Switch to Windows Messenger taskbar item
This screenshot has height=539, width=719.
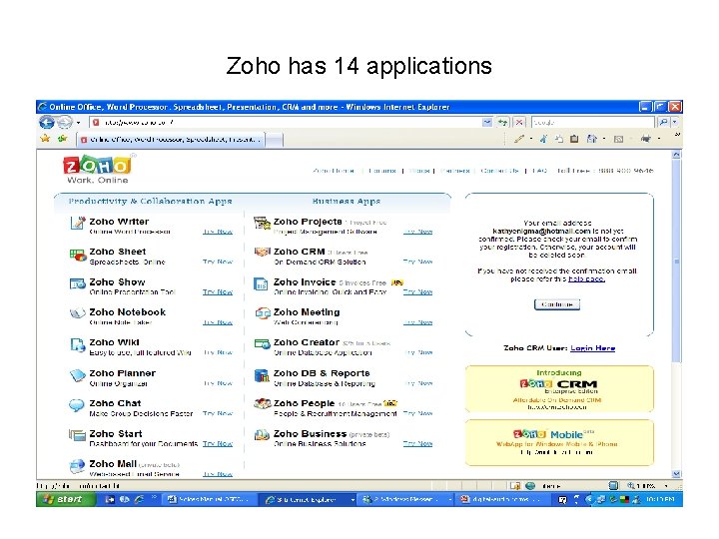[406, 500]
